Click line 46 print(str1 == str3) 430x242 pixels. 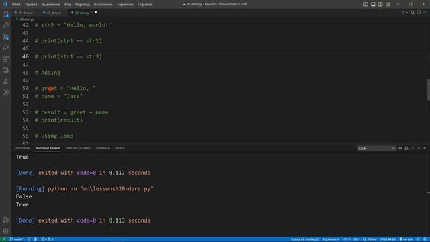tap(68, 56)
